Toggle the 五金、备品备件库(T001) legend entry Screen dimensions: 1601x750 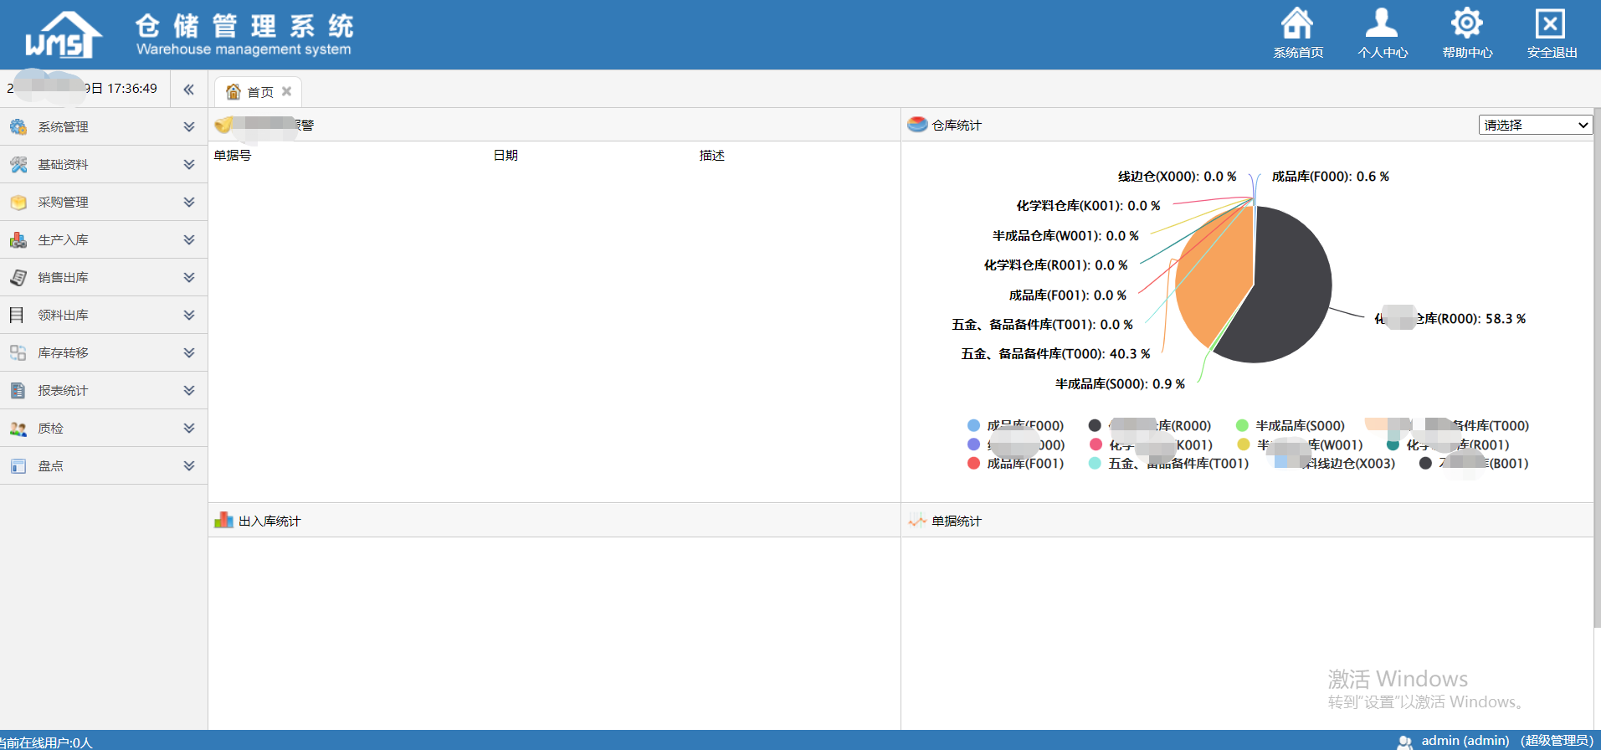(1168, 464)
